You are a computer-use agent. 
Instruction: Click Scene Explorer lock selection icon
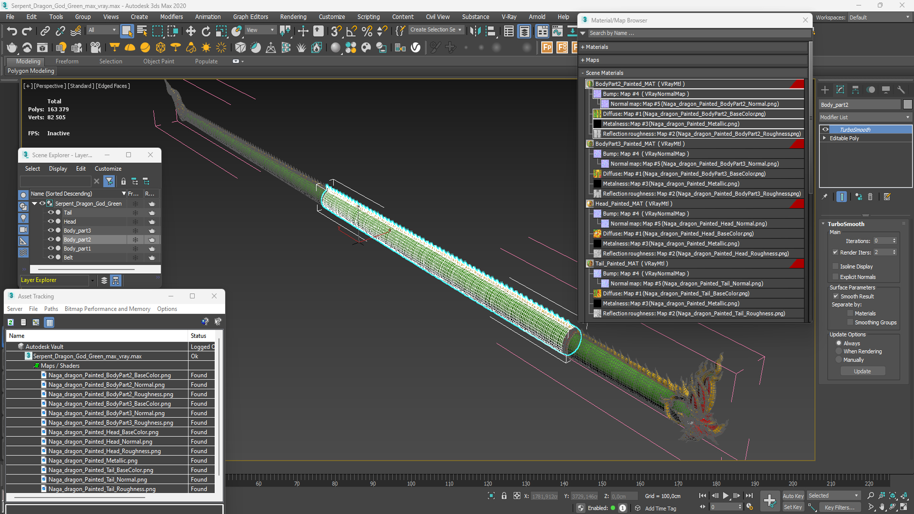pyautogui.click(x=123, y=181)
